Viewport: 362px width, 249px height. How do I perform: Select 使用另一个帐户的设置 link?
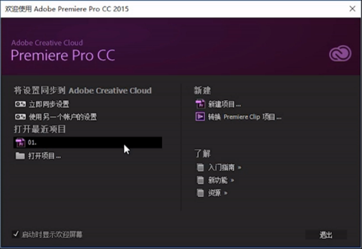click(x=63, y=117)
